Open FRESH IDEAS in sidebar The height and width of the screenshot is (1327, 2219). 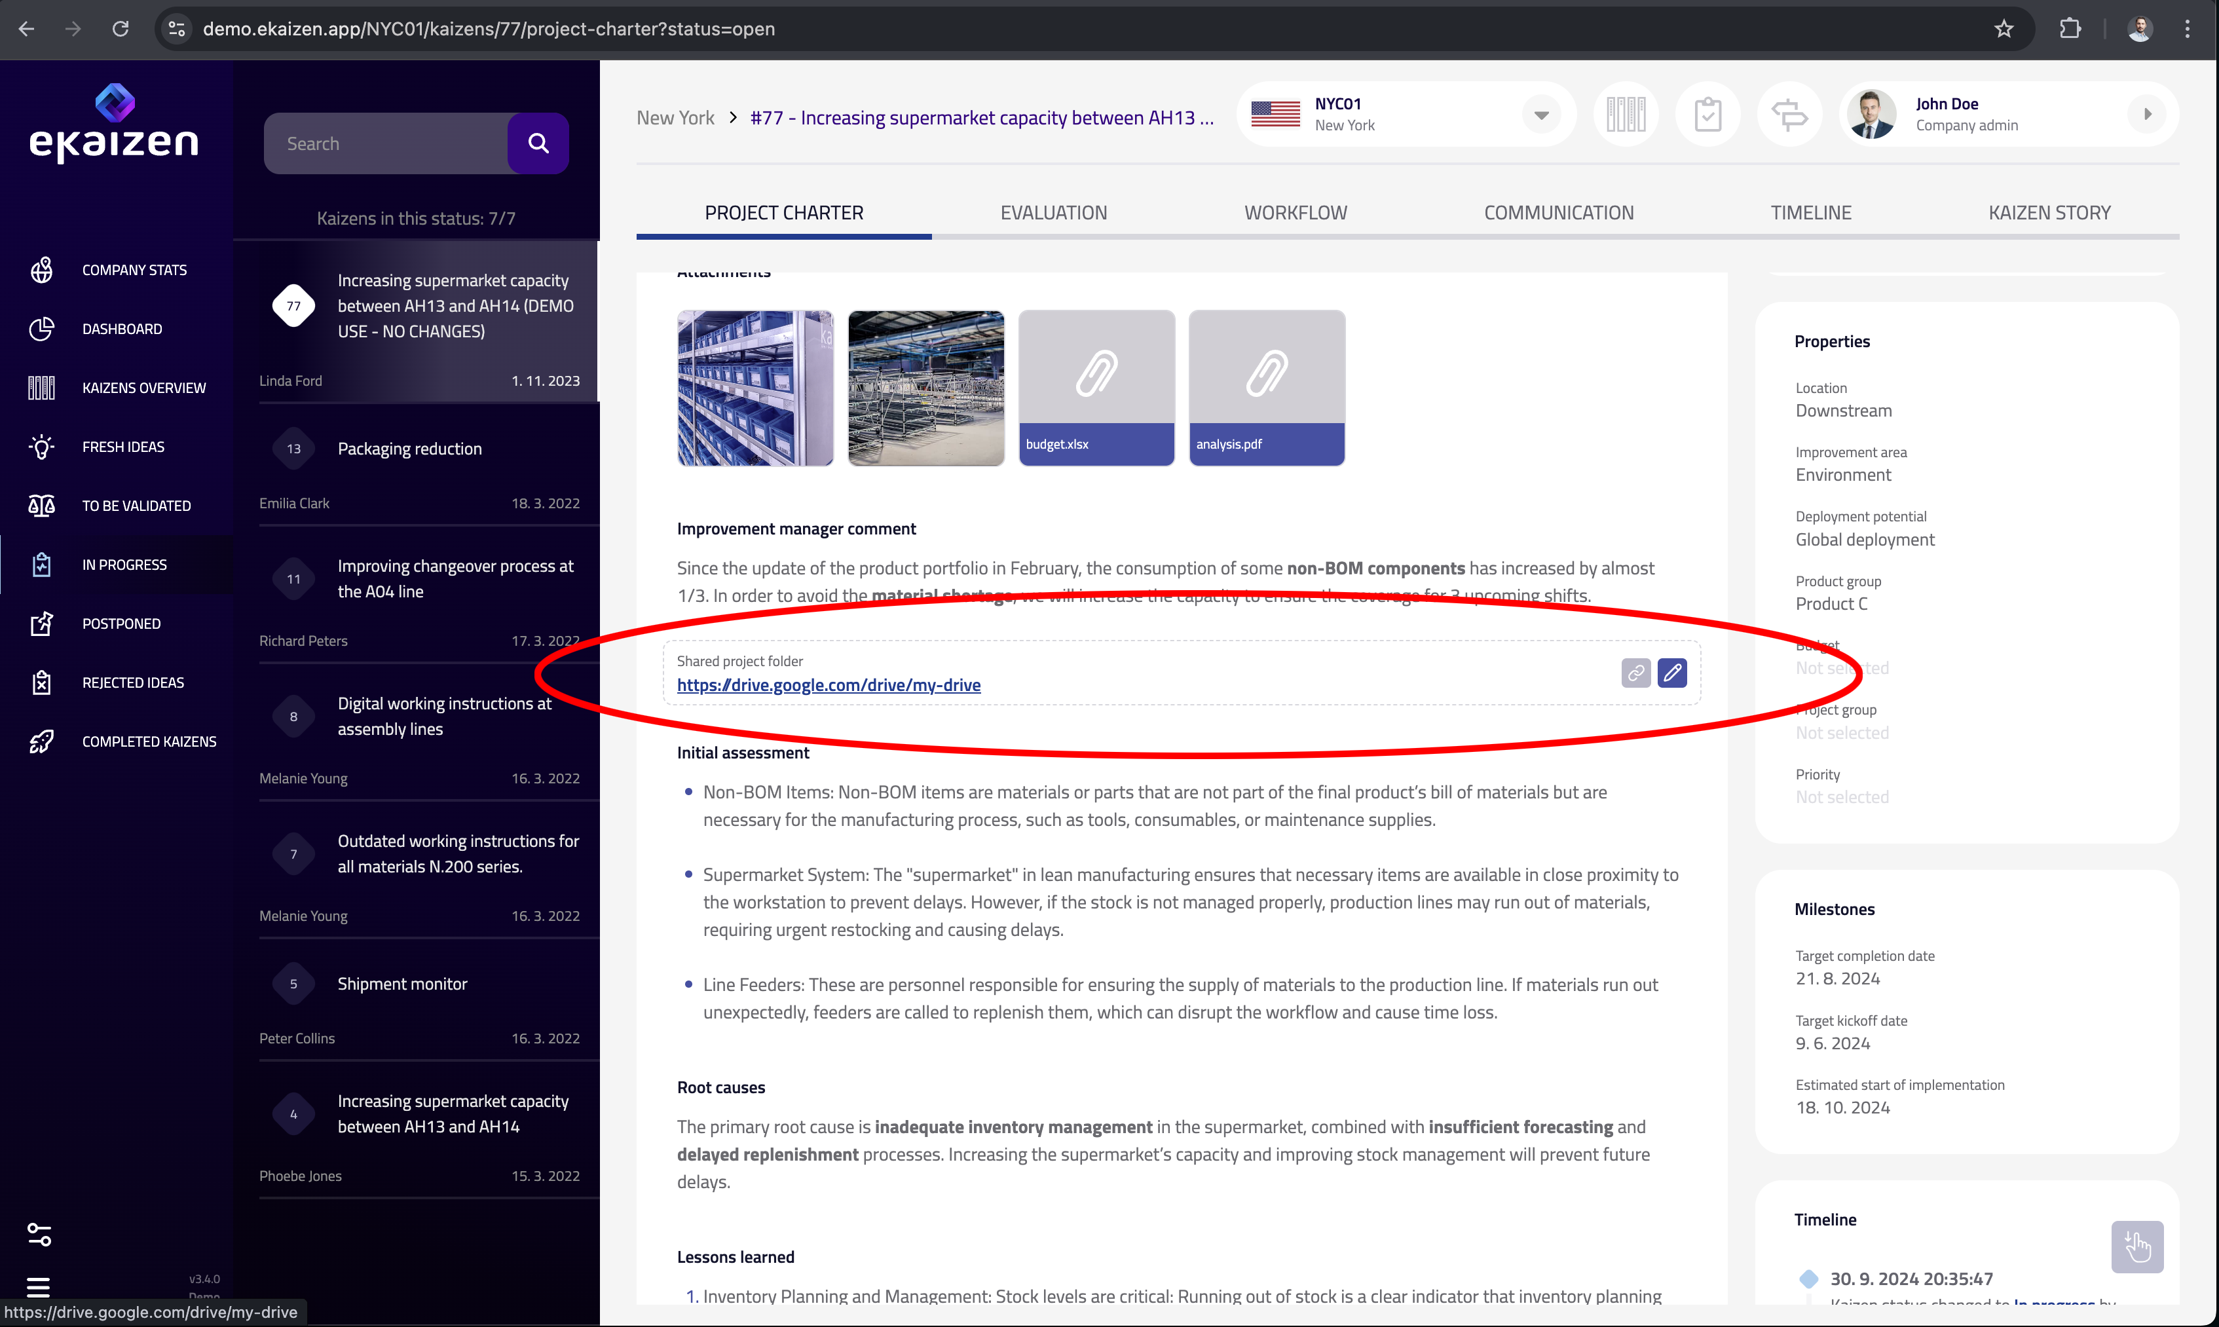click(123, 446)
